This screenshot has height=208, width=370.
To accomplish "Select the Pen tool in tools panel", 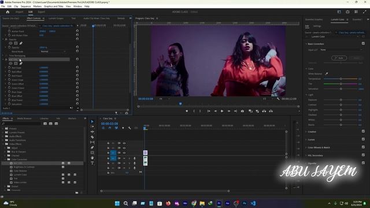I will click(92, 147).
